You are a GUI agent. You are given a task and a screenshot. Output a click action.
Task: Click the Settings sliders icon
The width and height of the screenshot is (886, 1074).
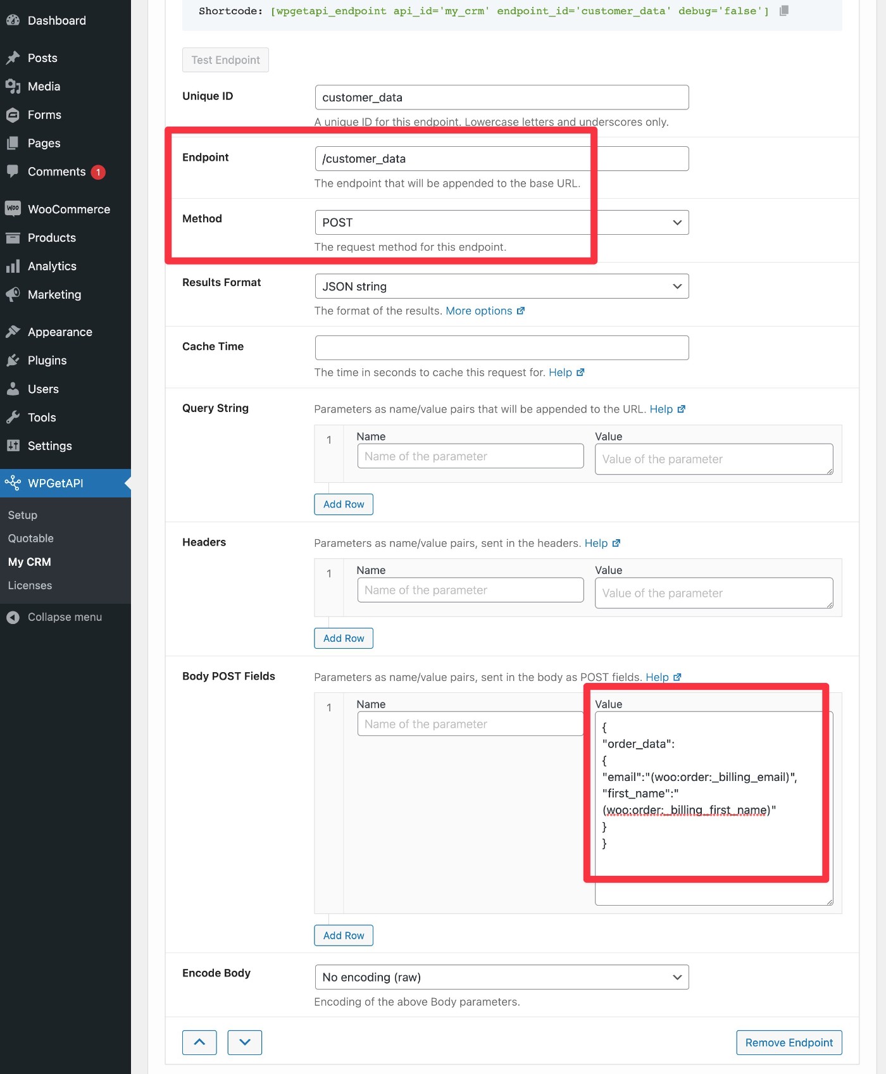pos(13,446)
